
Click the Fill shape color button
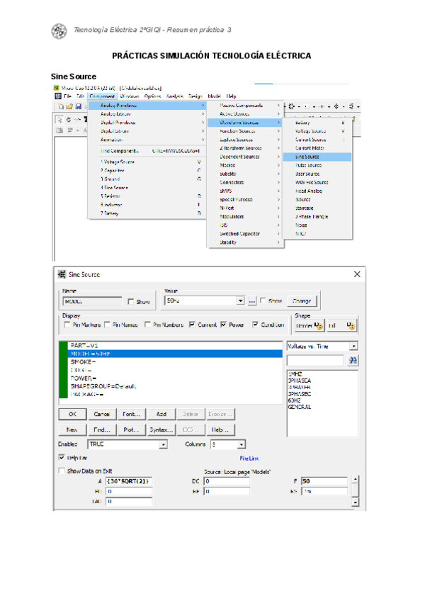(x=341, y=325)
